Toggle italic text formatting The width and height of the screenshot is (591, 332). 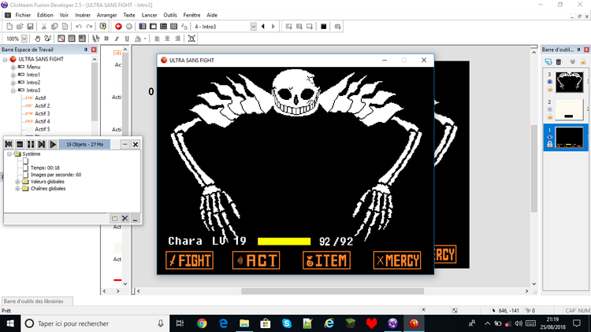point(117,39)
